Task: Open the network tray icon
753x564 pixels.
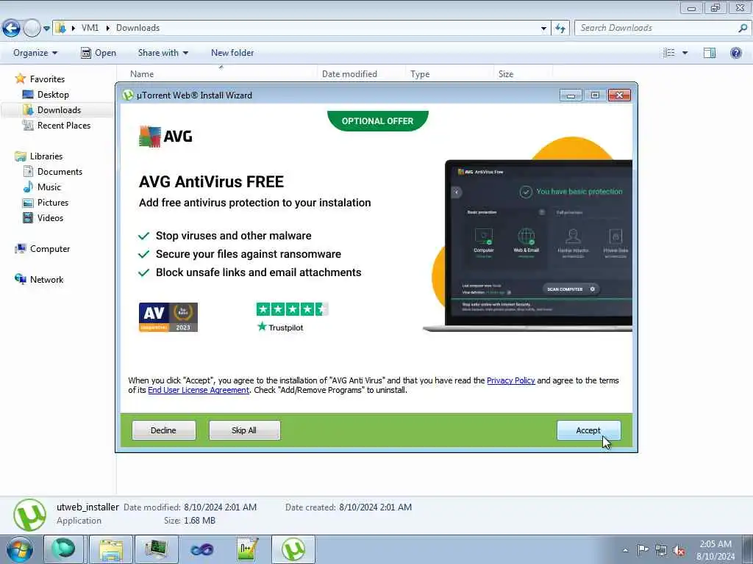Action: tap(661, 549)
